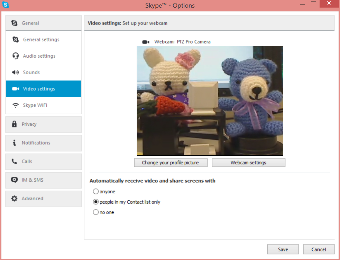Go to Audio settings
Screen dimensions: 340x260
point(43,56)
